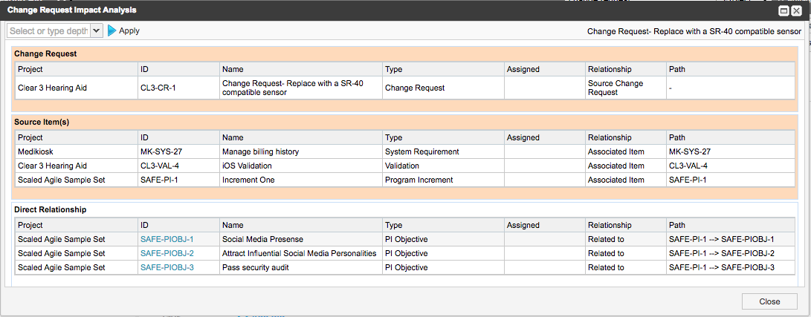811x317 pixels.
Task: Click the Direct Relationship section header
Action: click(x=50, y=209)
